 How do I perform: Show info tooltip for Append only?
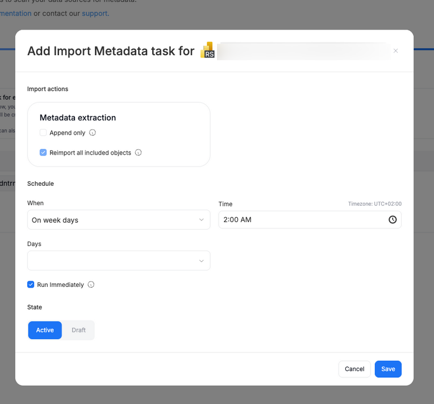[x=93, y=132]
